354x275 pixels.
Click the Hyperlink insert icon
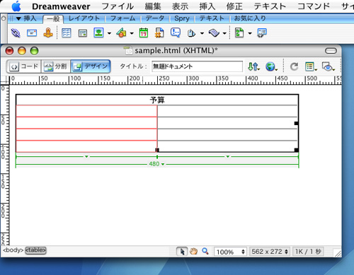point(16,33)
